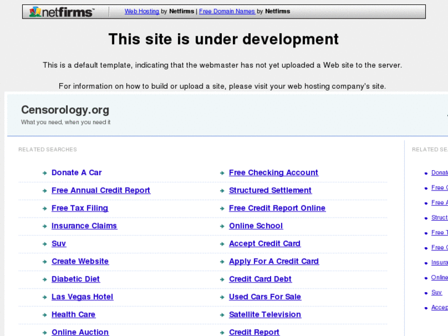Click the arrow icon beside Health Care
The image size is (448, 336).
point(44,315)
